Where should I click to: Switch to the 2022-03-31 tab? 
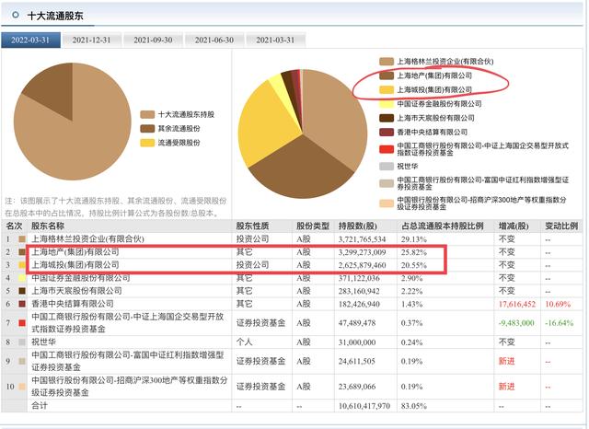click(30, 41)
